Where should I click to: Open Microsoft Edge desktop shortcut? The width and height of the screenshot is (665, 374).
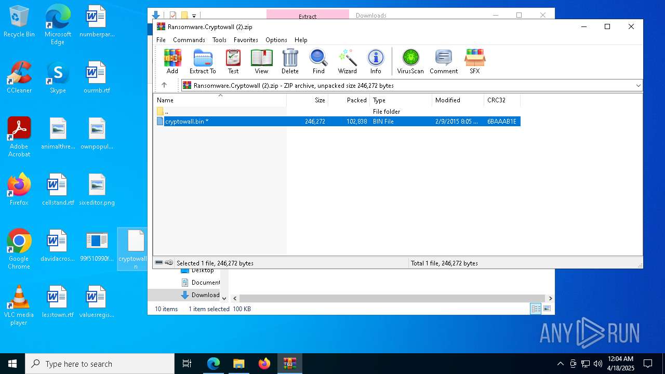pos(58,25)
